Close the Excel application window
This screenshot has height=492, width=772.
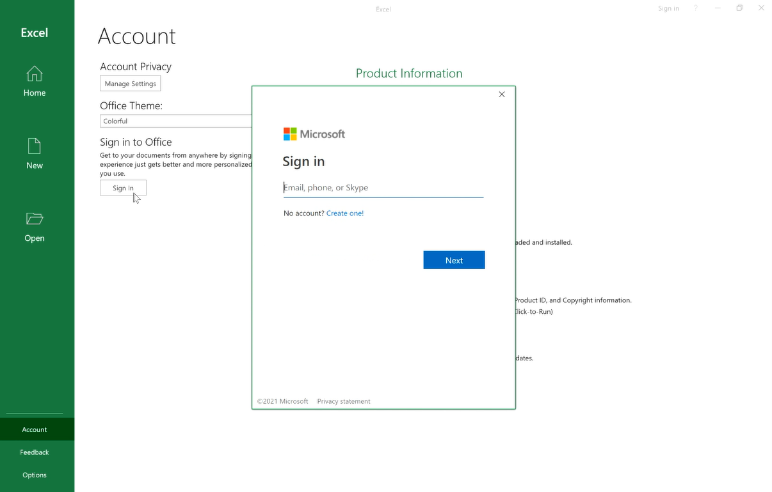pos(761,8)
